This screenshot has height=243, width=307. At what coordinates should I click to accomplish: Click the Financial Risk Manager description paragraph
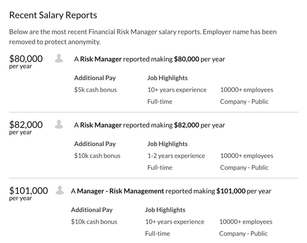pos(143,37)
